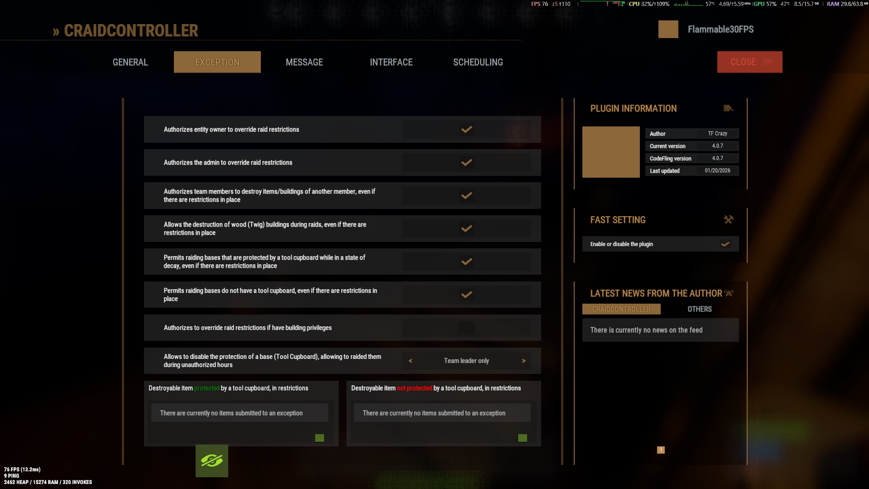Click green add square under not protected items
This screenshot has width=869, height=489.
pyautogui.click(x=523, y=438)
